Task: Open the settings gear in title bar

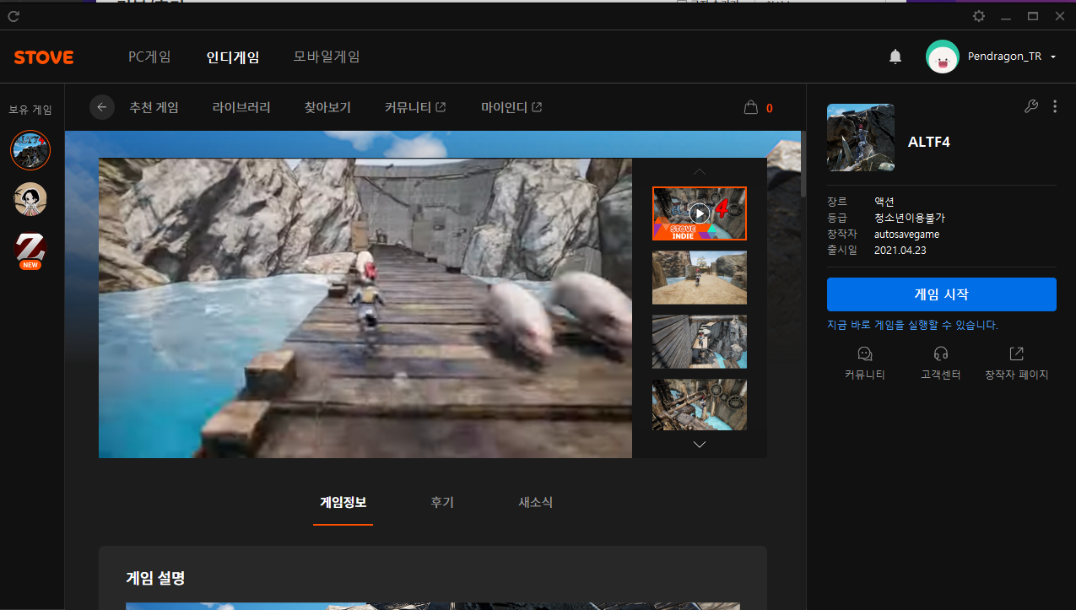Action: (x=979, y=16)
